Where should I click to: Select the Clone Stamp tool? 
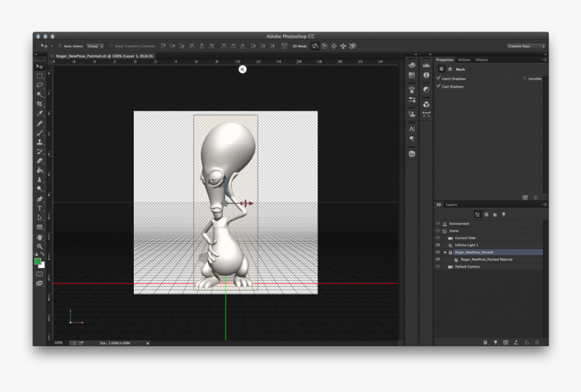pos(40,142)
